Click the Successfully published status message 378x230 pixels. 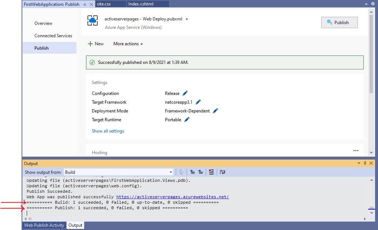pyautogui.click(x=143, y=62)
